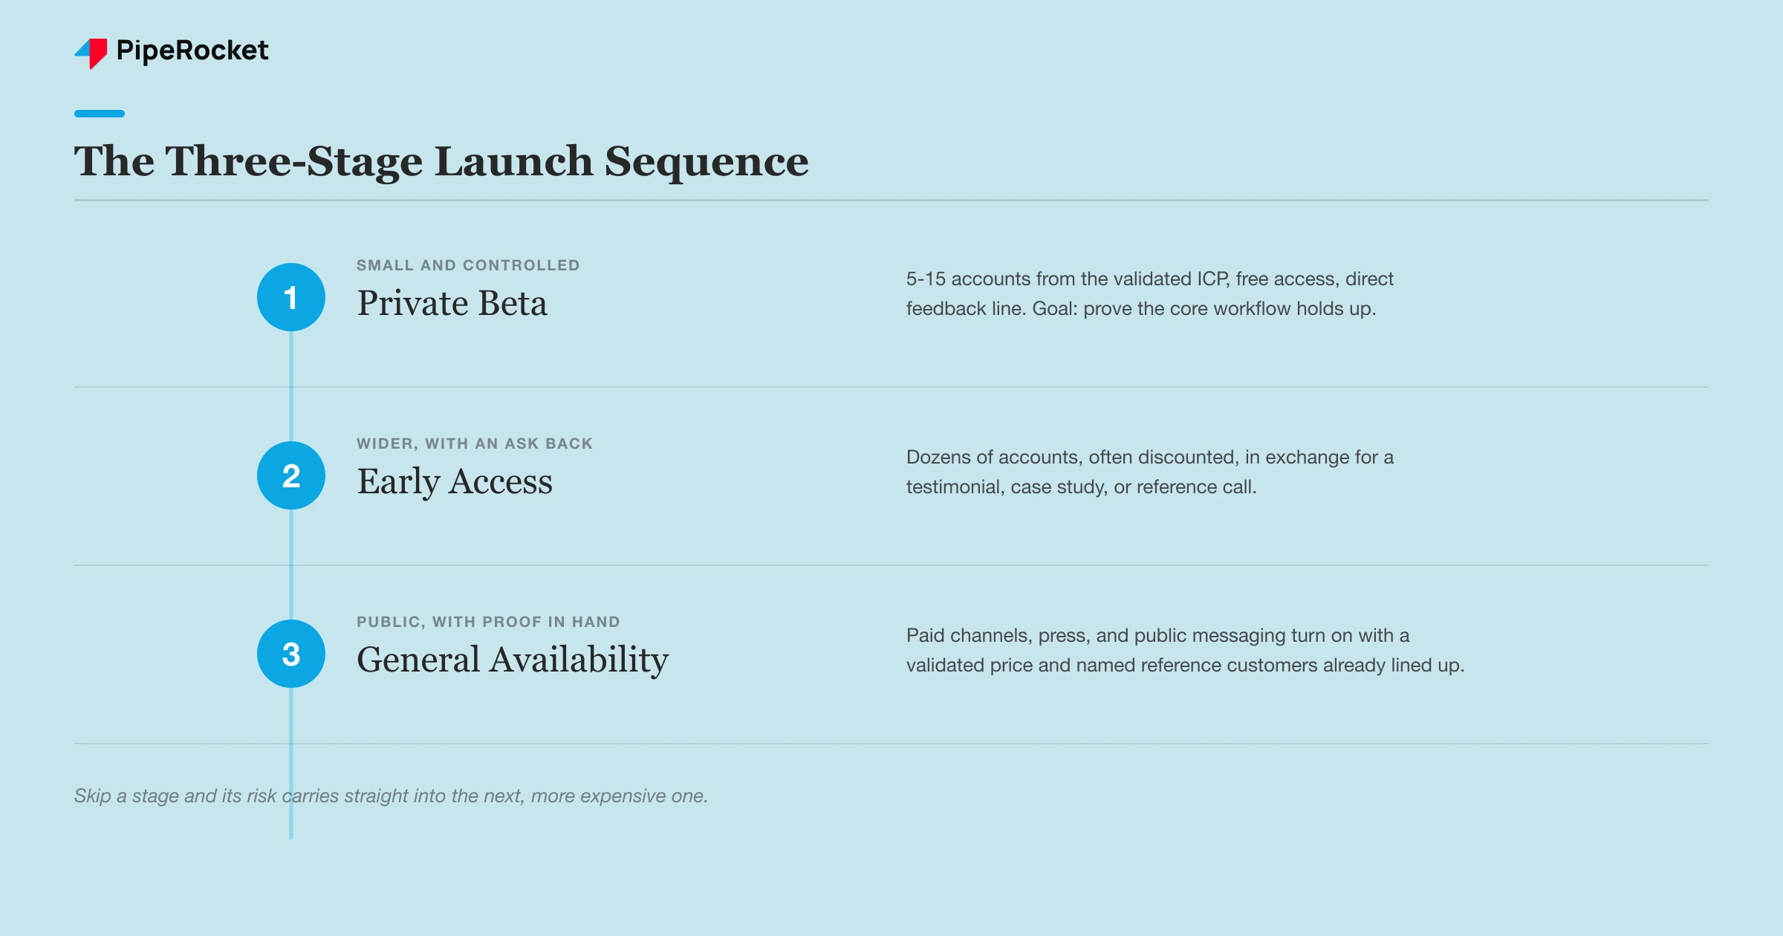Click the 'PUBLIC, WITH PROOF IN HAND' label
The width and height of the screenshot is (1783, 936).
(488, 622)
